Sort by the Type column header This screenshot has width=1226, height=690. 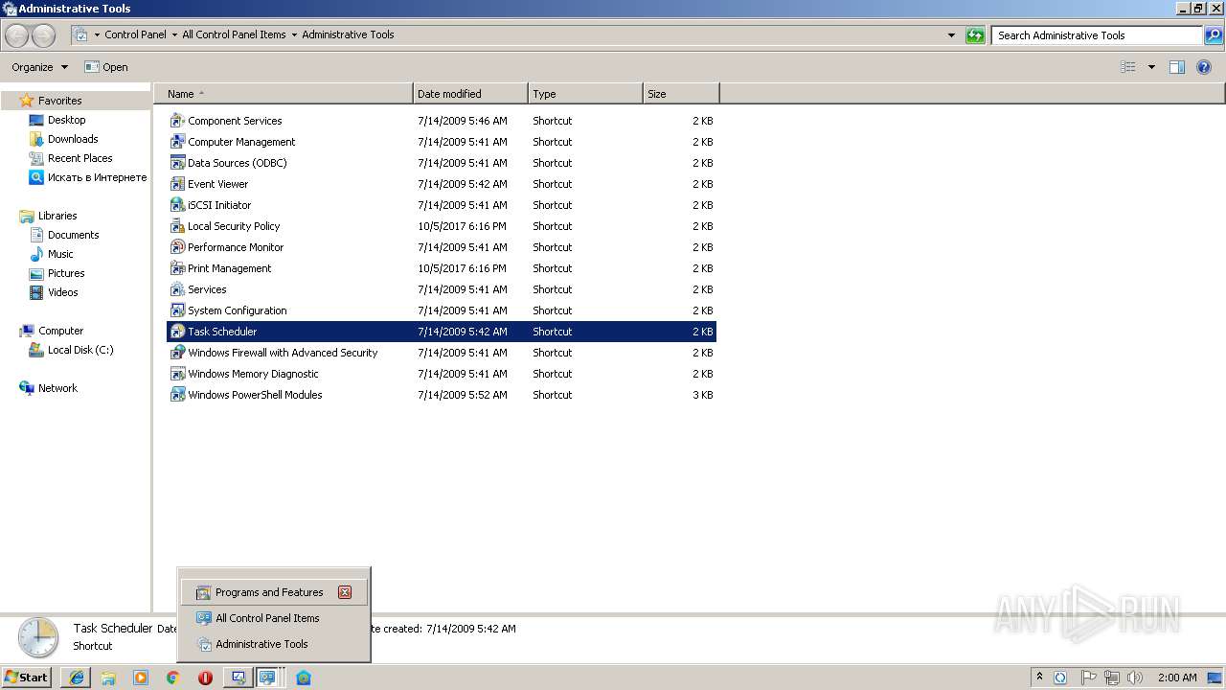(585, 94)
